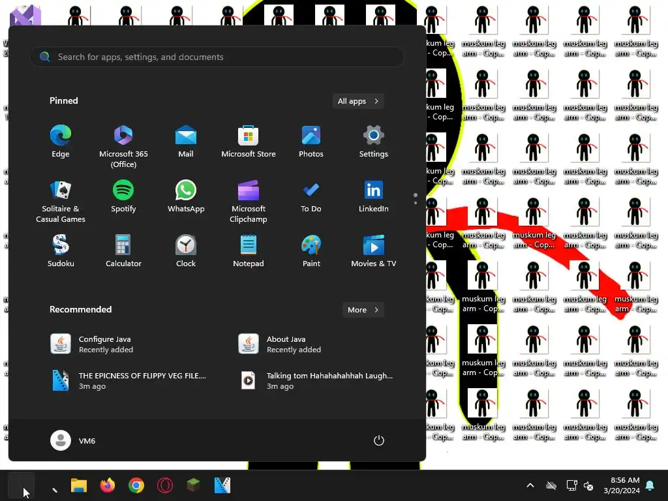Open the Minecraft block taskbar icon
The width and height of the screenshot is (668, 501).
pos(193,485)
